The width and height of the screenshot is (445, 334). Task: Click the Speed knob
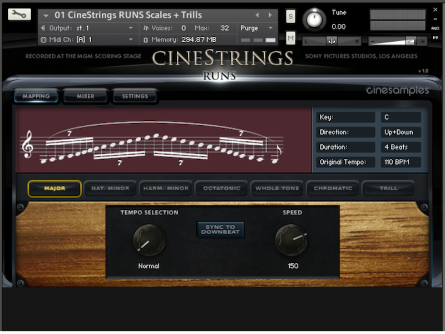click(291, 240)
